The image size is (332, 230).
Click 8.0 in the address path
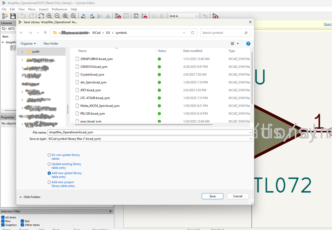[x=108, y=33]
